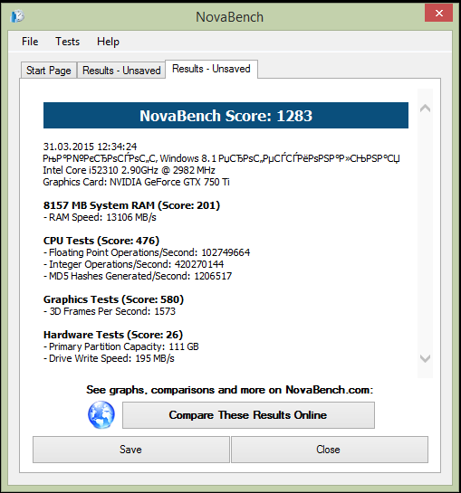Click the Intel Core i52310 2.90GHz line
Viewport: 461px width, 493px height.
coord(130,170)
